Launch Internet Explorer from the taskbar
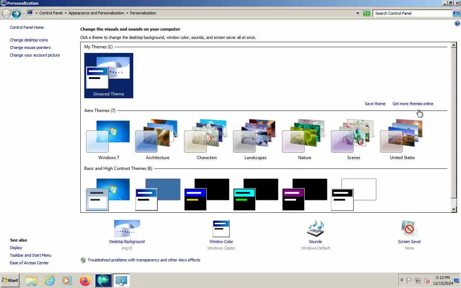Image resolution: width=461 pixels, height=288 pixels. pyautogui.click(x=49, y=280)
